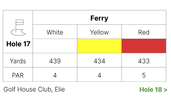Select the 433 yards red tee value
The height and width of the screenshot is (100, 171).
[x=144, y=61]
